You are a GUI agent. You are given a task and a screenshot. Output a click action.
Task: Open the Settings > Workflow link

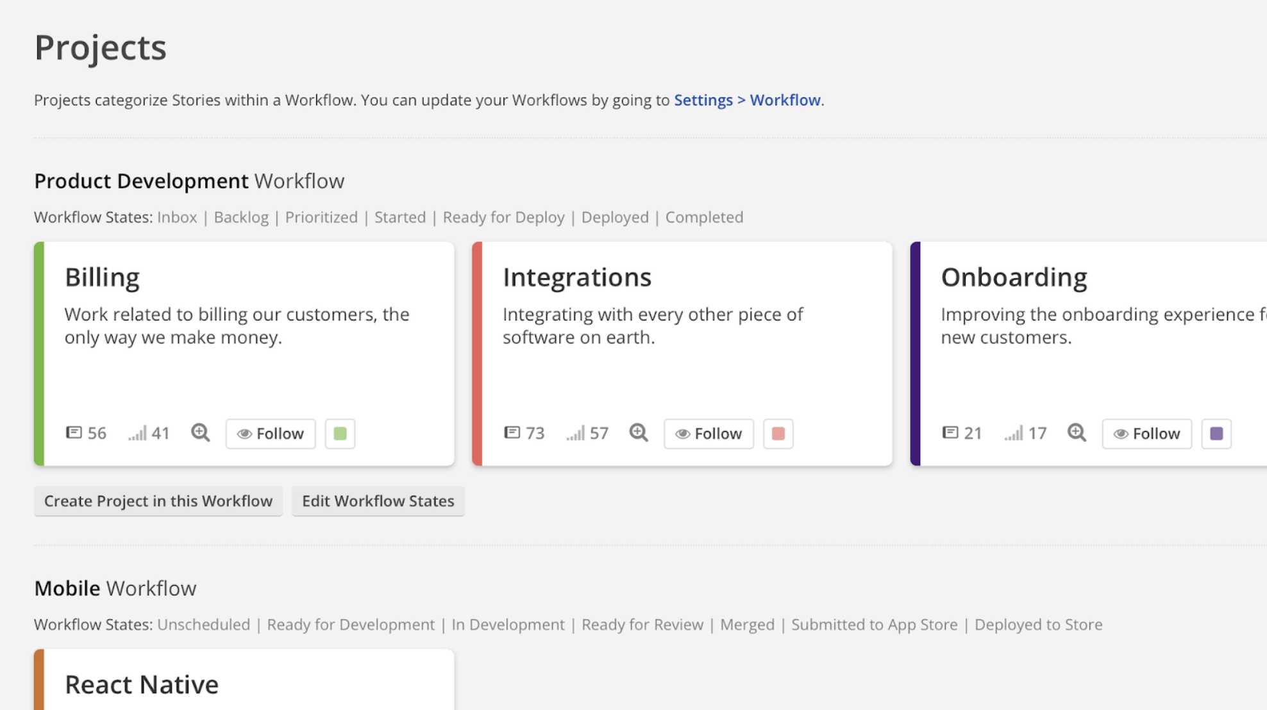[747, 100]
